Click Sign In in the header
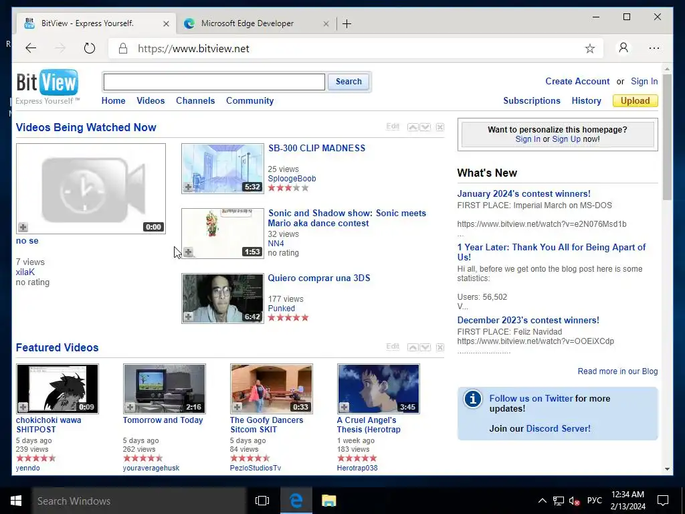 (x=644, y=81)
